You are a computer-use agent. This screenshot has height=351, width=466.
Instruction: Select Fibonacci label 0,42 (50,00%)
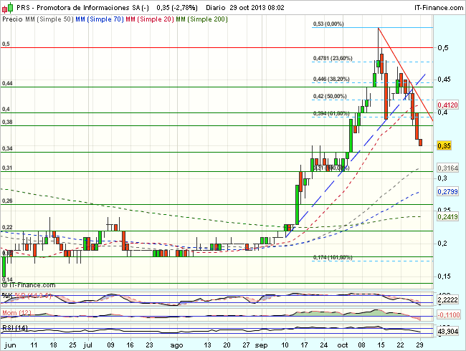coord(330,96)
